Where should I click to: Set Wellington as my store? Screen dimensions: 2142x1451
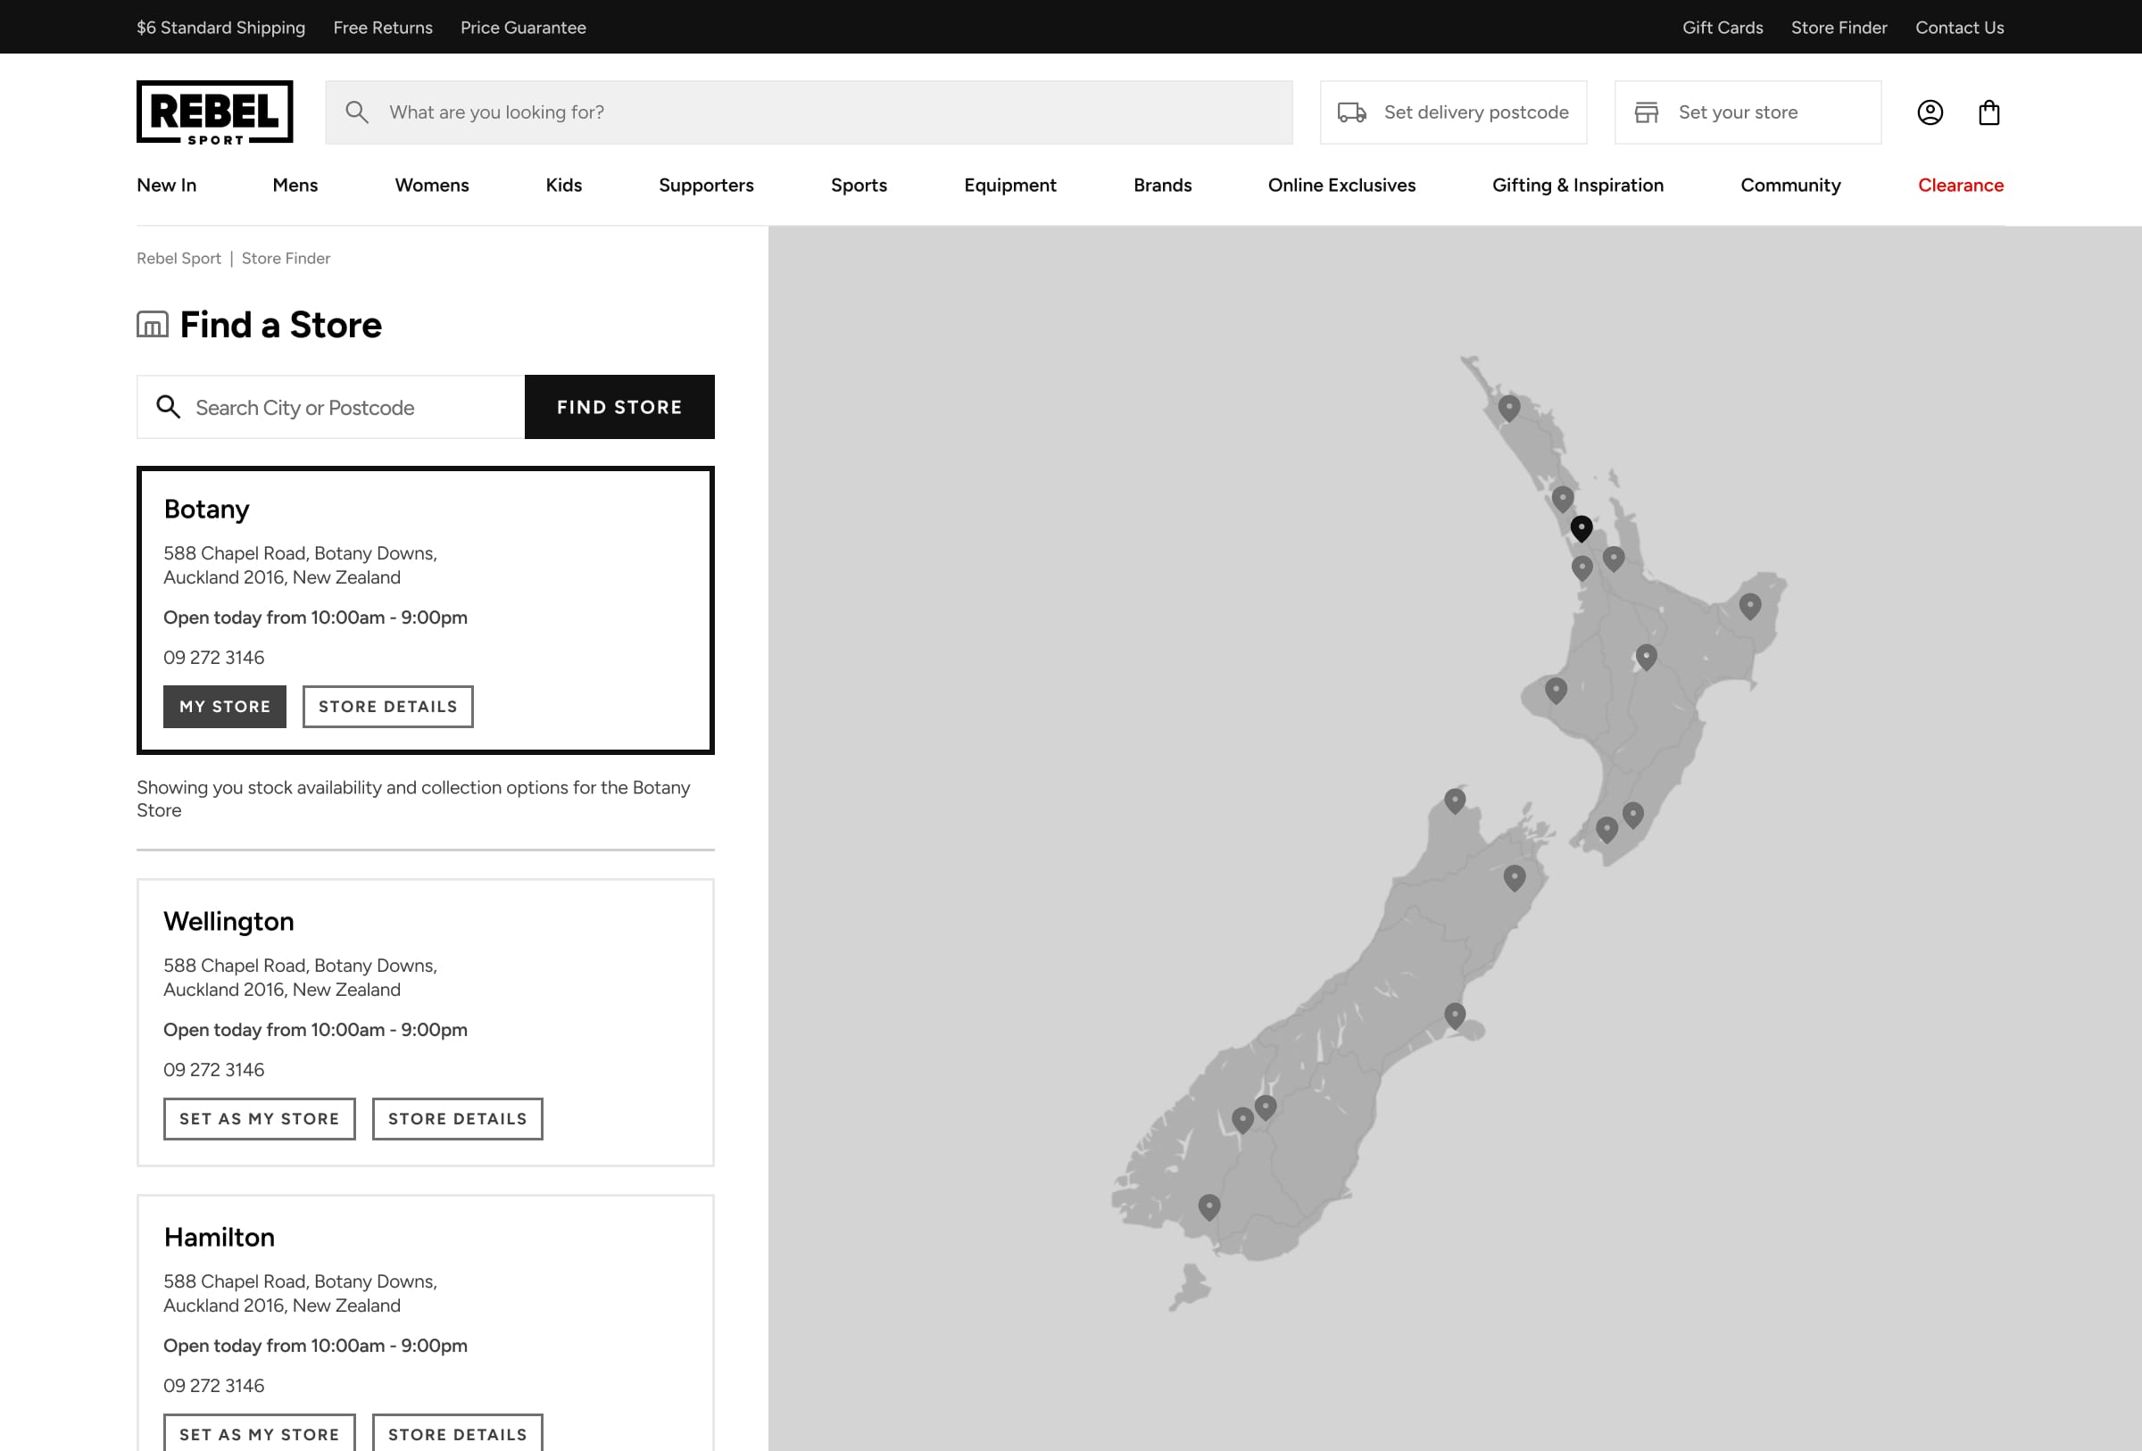coord(259,1118)
